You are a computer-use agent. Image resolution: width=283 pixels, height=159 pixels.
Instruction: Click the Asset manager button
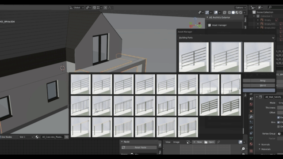click(x=224, y=25)
